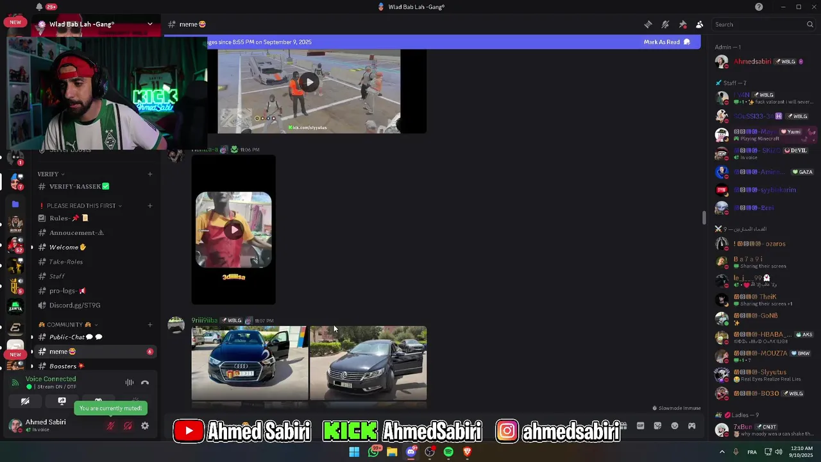Open Pinned Messages icon

[682, 24]
